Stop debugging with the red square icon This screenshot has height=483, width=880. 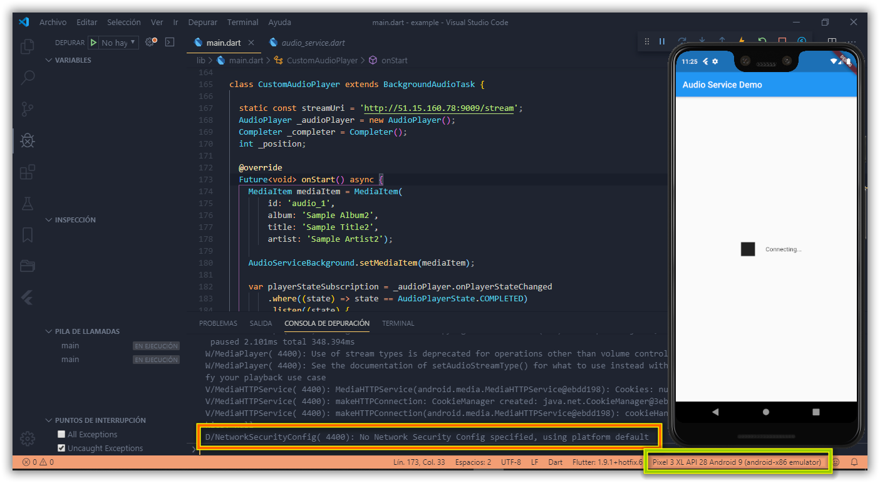(x=781, y=41)
